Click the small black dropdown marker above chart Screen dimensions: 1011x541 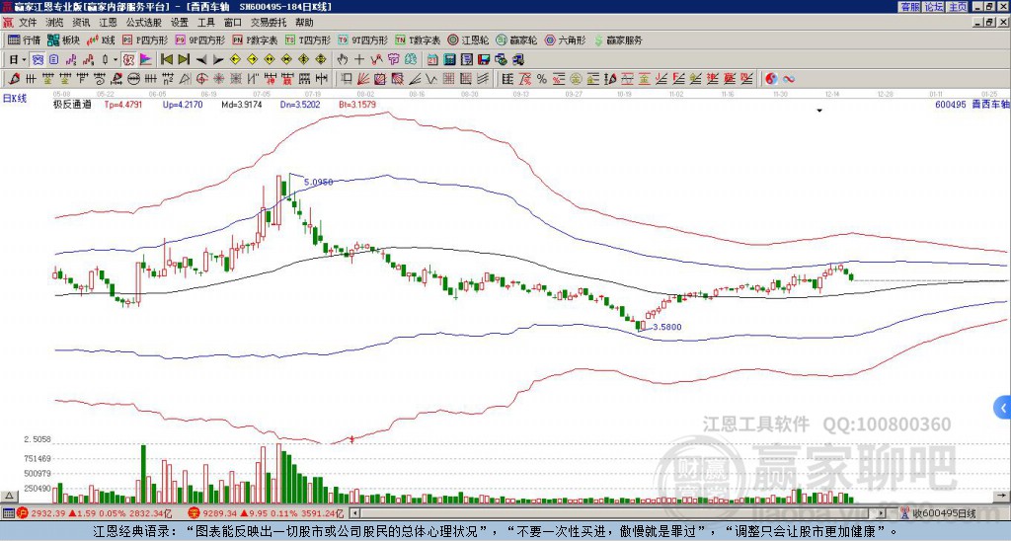(x=819, y=111)
